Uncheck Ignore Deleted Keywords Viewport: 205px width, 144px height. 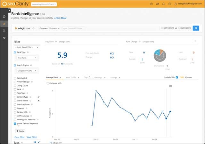15,123
